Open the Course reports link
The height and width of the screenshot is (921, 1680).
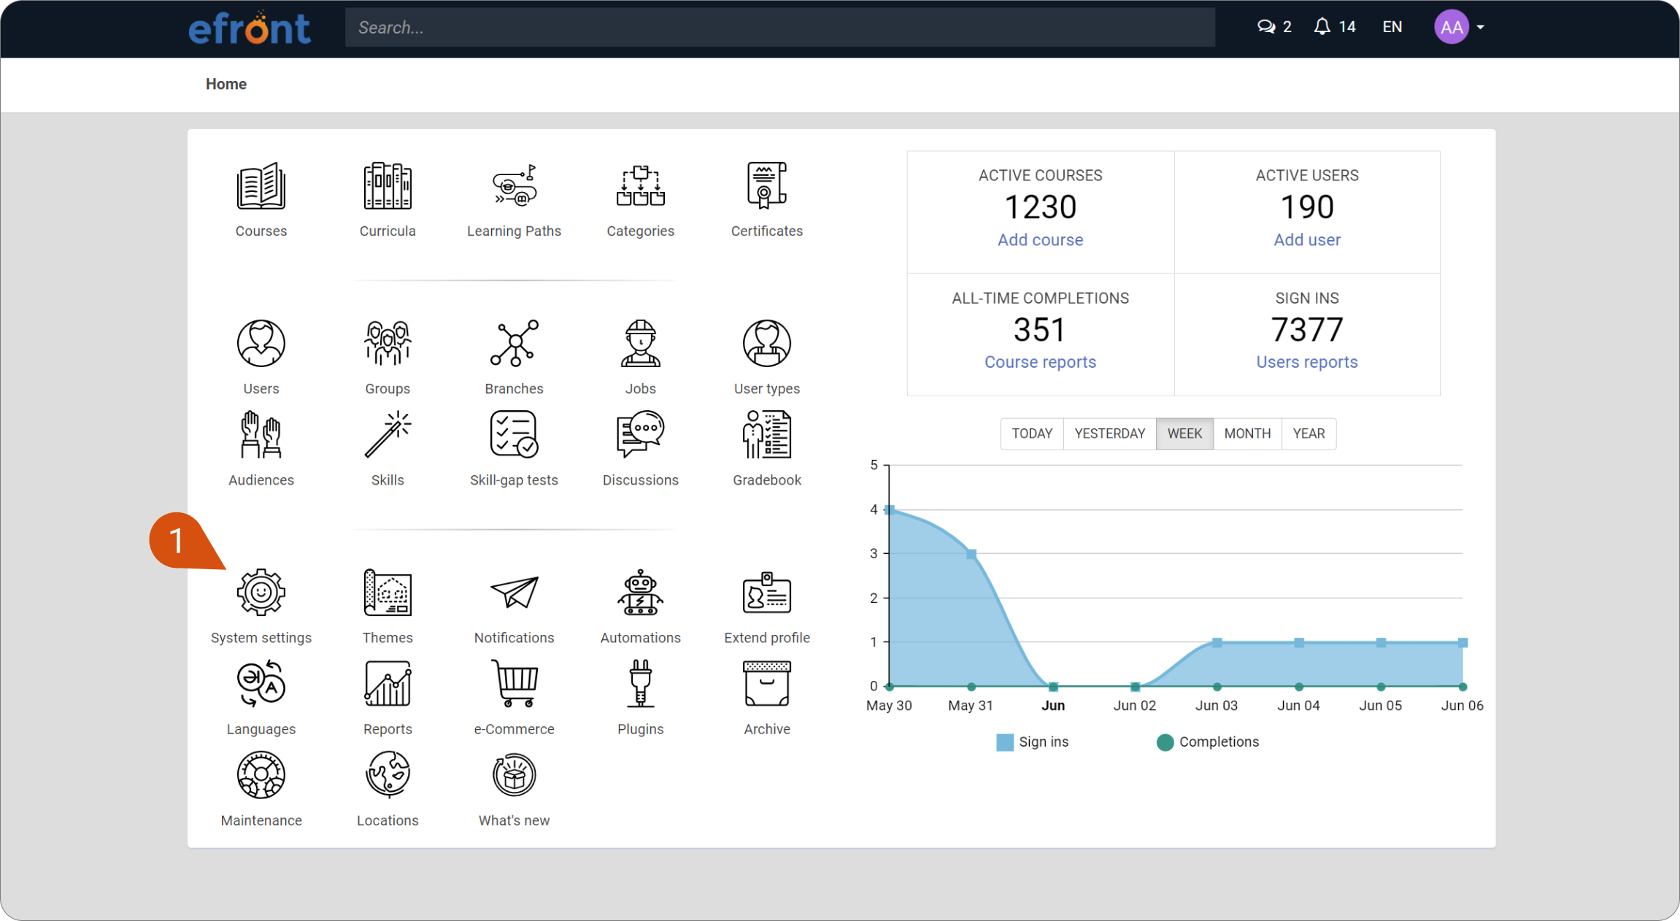point(1040,362)
